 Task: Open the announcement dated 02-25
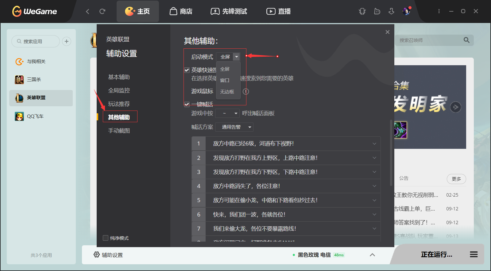click(x=427, y=195)
